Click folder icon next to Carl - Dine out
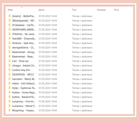This screenshot has width=139, height=121. pyautogui.click(x=9, y=61)
